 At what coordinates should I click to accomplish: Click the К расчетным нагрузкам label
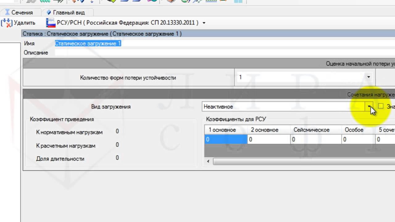pyautogui.click(x=66, y=146)
